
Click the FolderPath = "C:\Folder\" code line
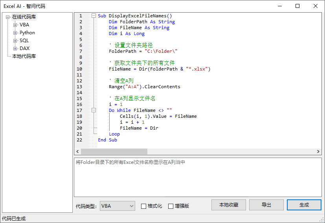(143, 51)
